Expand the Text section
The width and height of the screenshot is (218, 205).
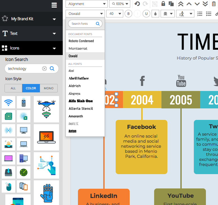point(31,33)
